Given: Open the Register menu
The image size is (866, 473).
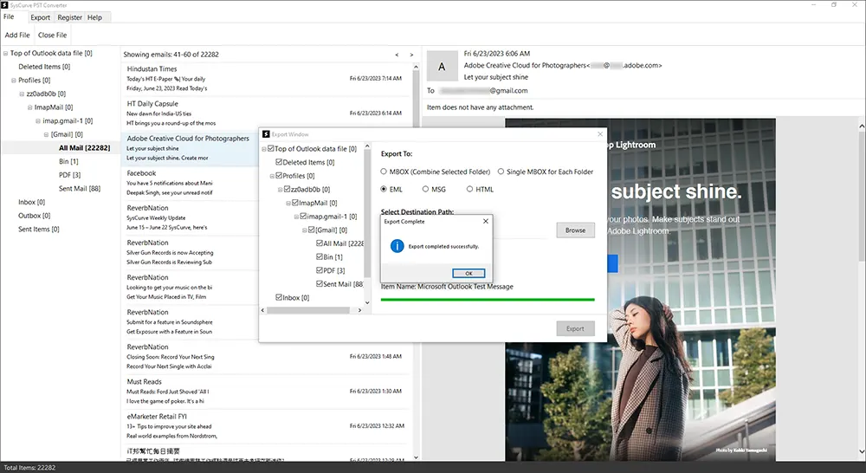Looking at the screenshot, I should tap(69, 17).
